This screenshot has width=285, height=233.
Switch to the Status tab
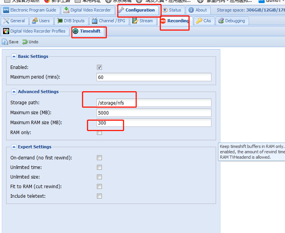pos(172,10)
